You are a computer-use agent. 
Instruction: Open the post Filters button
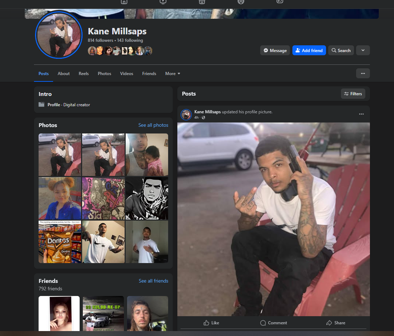(353, 94)
